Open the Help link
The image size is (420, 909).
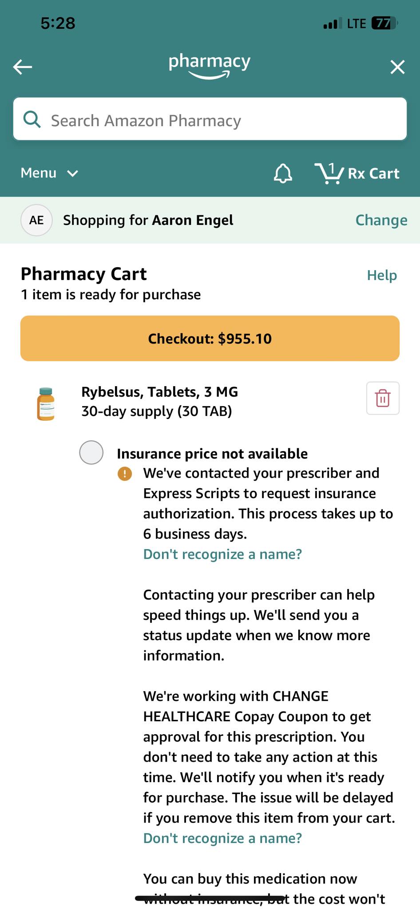[382, 275]
